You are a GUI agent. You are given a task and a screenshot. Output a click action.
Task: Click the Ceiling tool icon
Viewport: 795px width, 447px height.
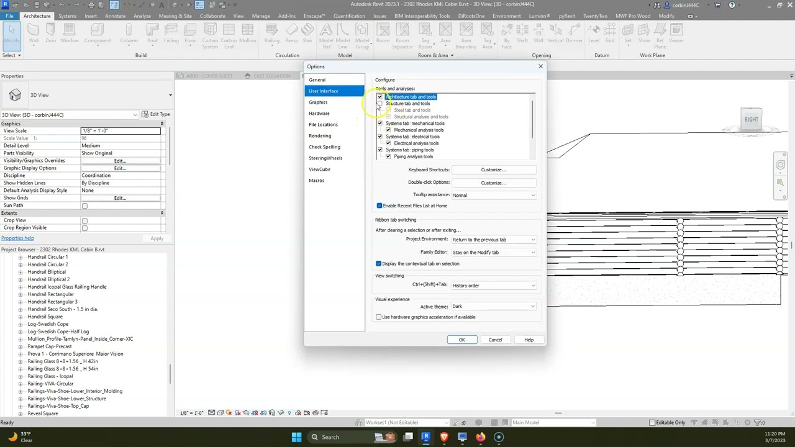(171, 33)
